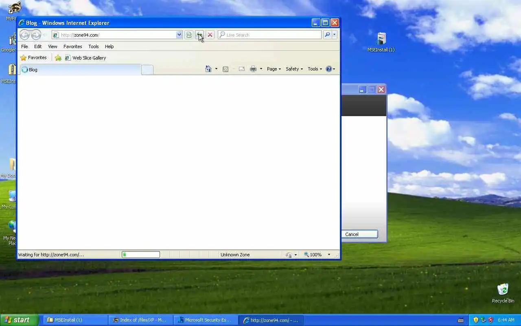Image resolution: width=521 pixels, height=326 pixels.
Task: Click the Read Mail envelope icon
Action: tap(242, 69)
